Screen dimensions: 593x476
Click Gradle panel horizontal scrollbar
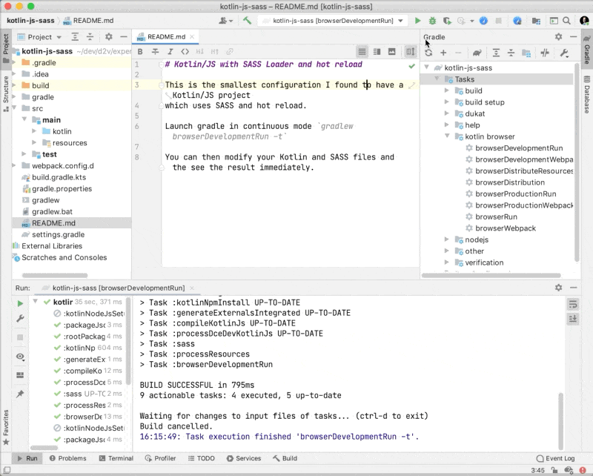(x=491, y=276)
